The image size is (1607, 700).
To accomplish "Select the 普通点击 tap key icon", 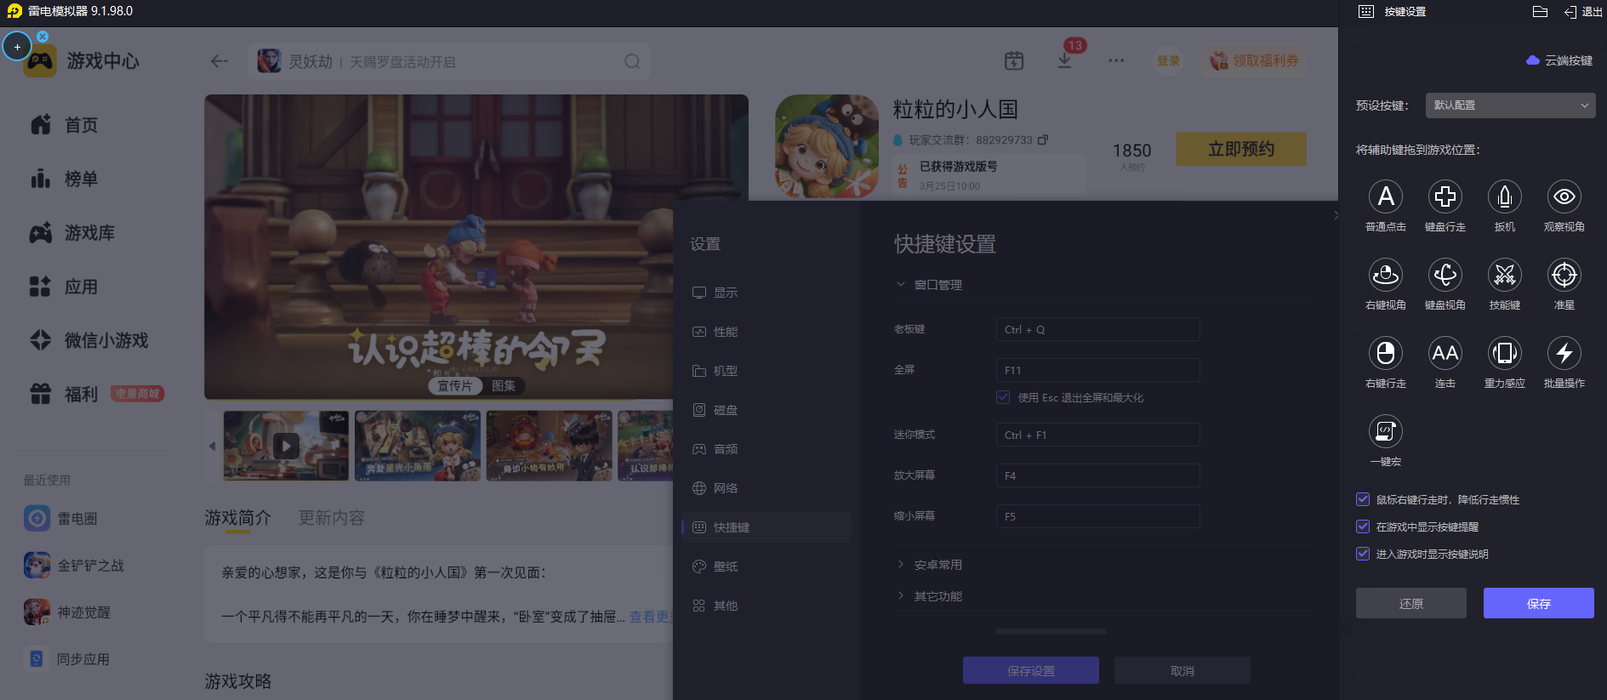I will coord(1385,196).
